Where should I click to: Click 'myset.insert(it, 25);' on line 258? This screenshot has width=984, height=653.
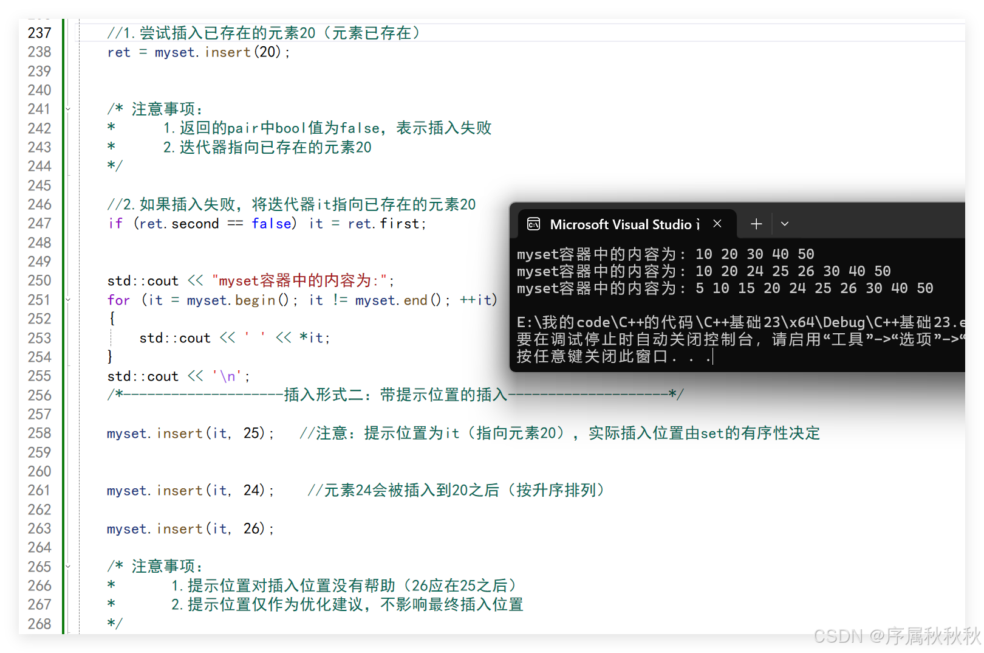[x=191, y=434]
